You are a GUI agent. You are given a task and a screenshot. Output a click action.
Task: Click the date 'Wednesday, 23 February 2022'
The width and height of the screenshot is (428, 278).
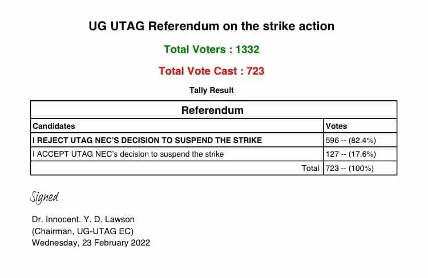coord(91,242)
